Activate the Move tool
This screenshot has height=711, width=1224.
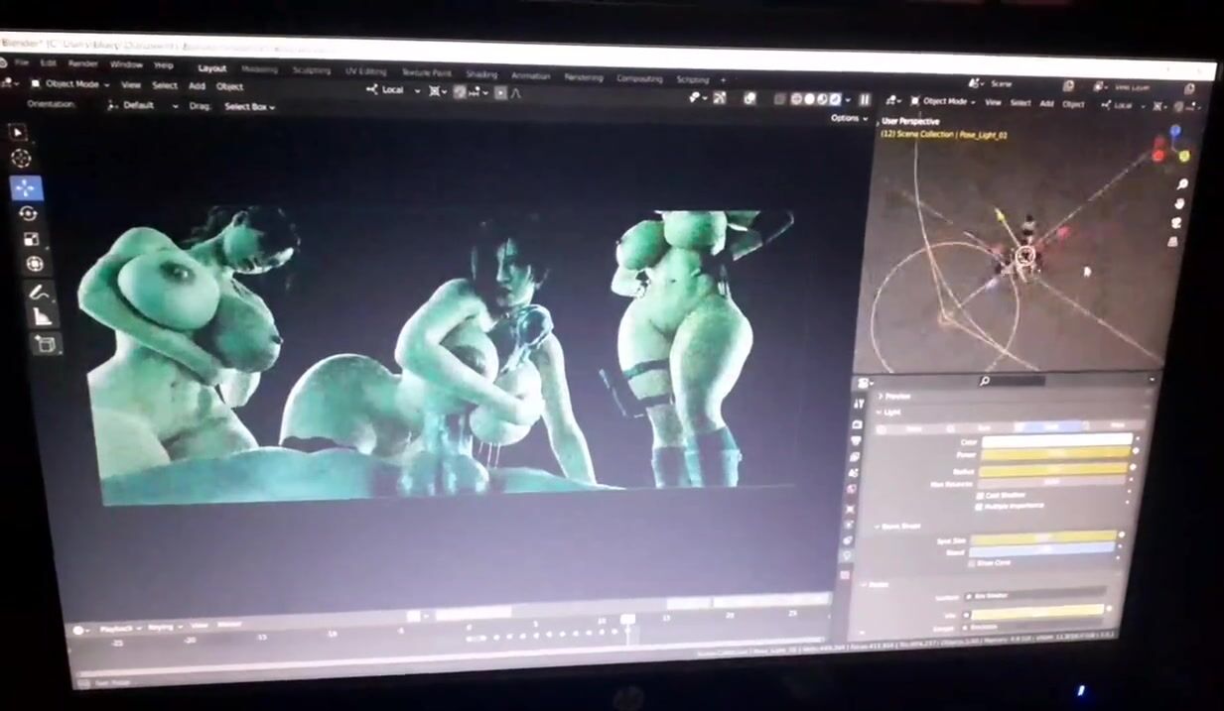(26, 187)
